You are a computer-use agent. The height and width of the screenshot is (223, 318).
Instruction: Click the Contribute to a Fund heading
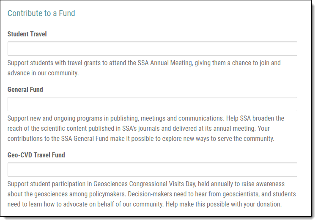pyautogui.click(x=41, y=13)
